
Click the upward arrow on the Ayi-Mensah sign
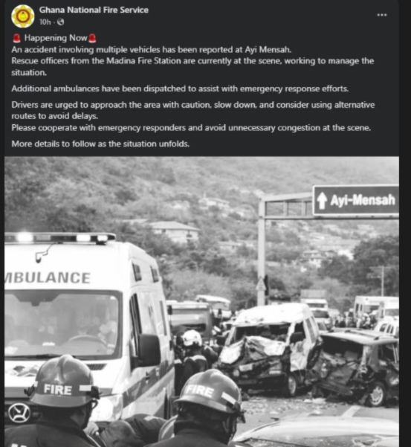tap(322, 200)
